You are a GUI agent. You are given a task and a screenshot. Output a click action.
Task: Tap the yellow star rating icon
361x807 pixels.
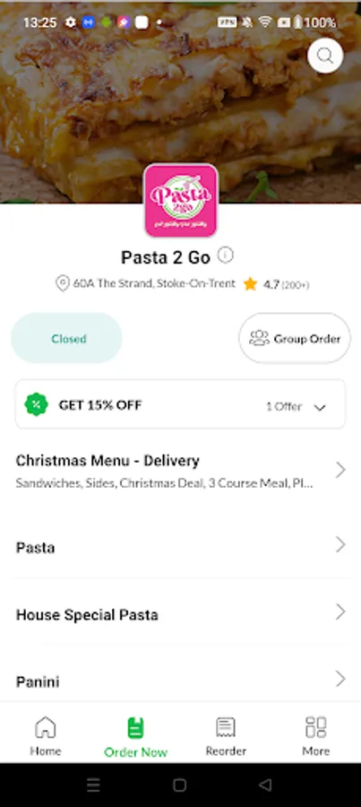(251, 284)
